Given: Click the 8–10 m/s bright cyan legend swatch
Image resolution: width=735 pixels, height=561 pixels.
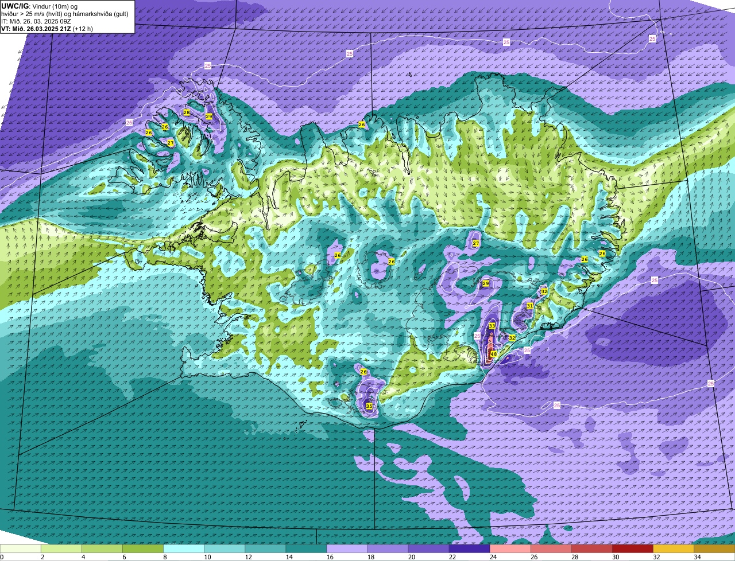Looking at the screenshot, I should 184,548.
